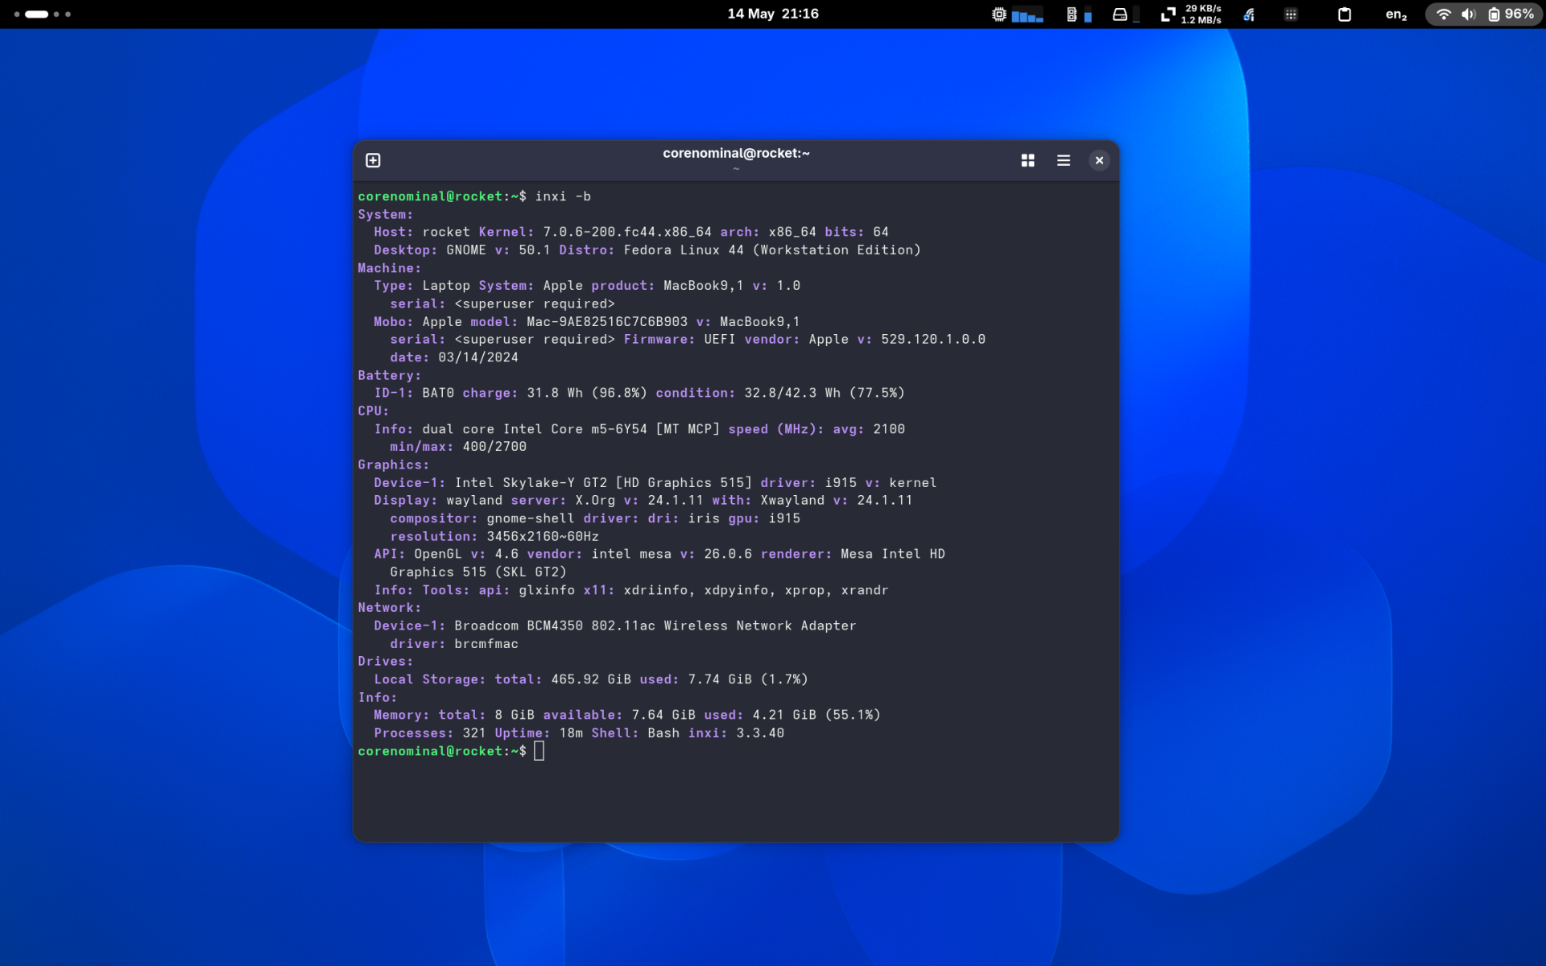Click the firmware date 03/14/2024
Viewport: 1546px width, 966px height.
[x=478, y=357]
